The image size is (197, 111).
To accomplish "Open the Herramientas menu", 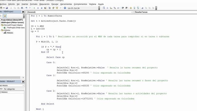I will 66,4.
